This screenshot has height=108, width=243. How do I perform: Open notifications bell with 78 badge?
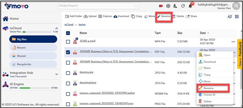point(190,6)
